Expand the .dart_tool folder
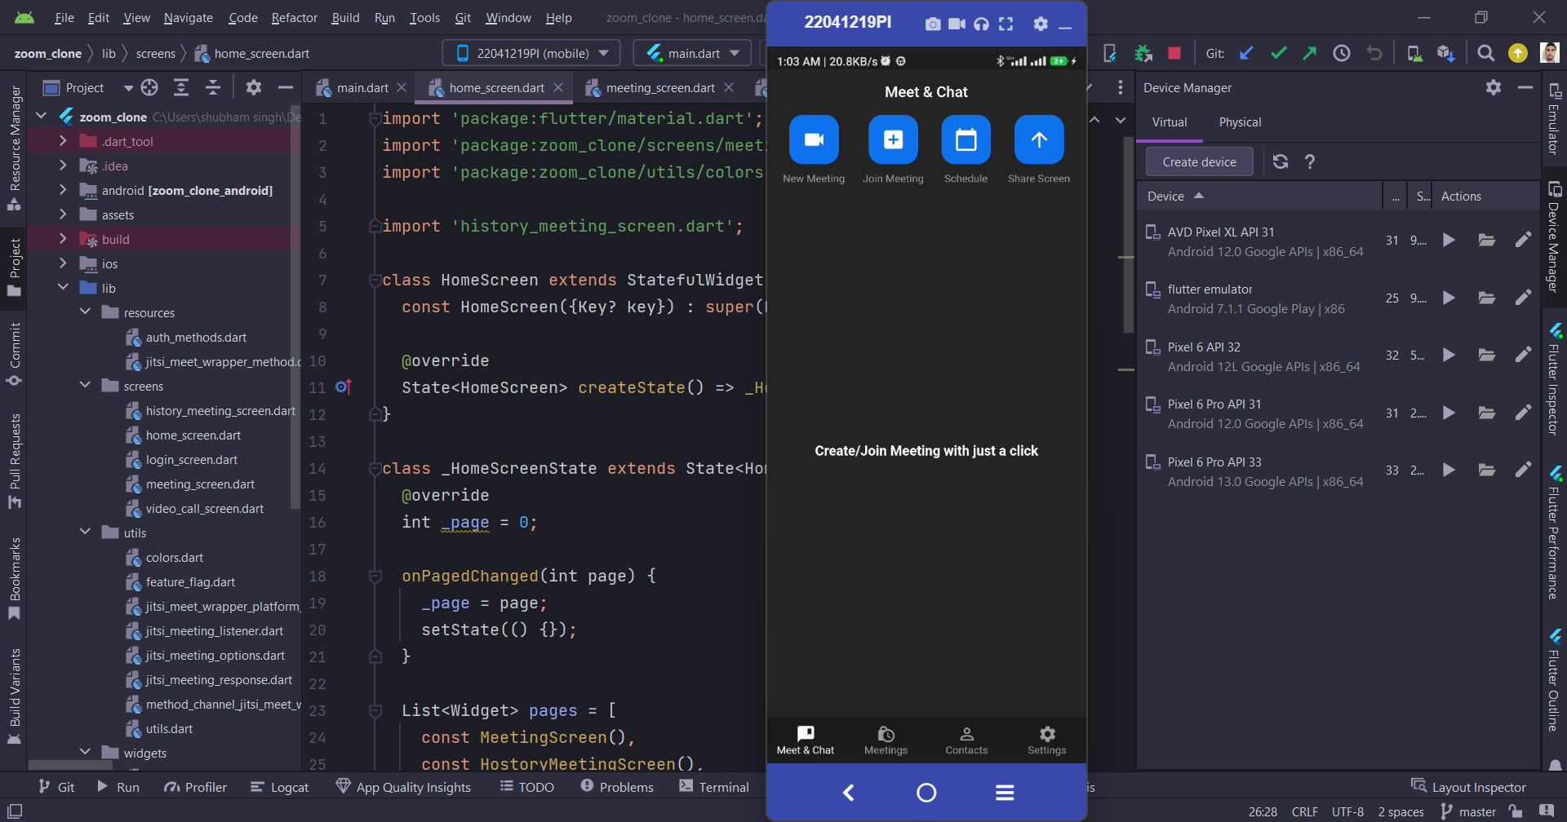The image size is (1567, 822). click(63, 141)
